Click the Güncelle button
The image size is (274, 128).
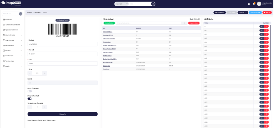tap(62, 114)
